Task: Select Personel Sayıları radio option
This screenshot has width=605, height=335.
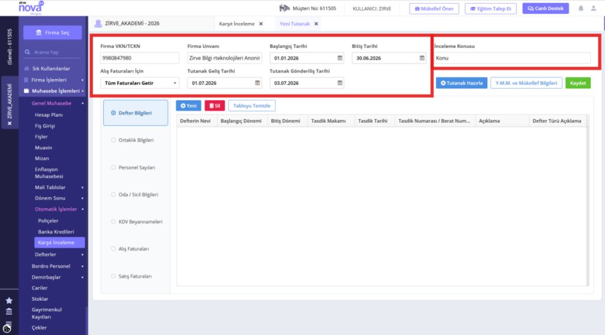Action: (x=113, y=167)
